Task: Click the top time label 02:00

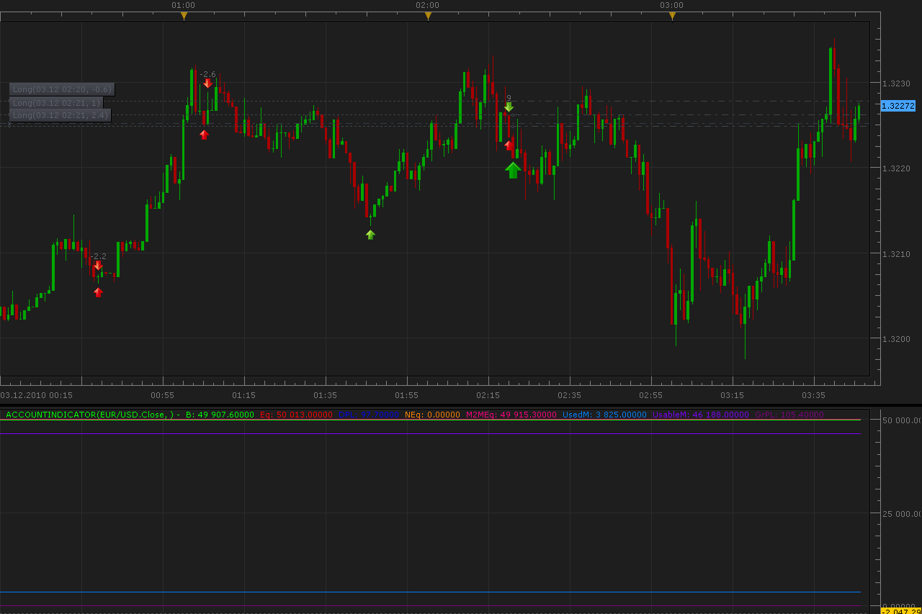Action: point(427,5)
